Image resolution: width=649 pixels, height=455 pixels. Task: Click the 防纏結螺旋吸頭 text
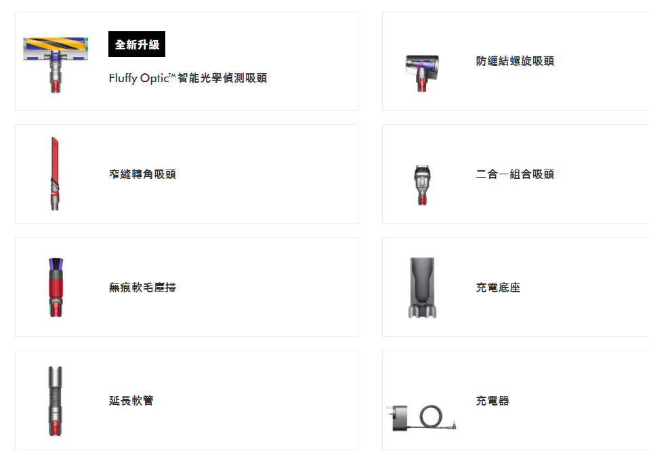coord(515,61)
